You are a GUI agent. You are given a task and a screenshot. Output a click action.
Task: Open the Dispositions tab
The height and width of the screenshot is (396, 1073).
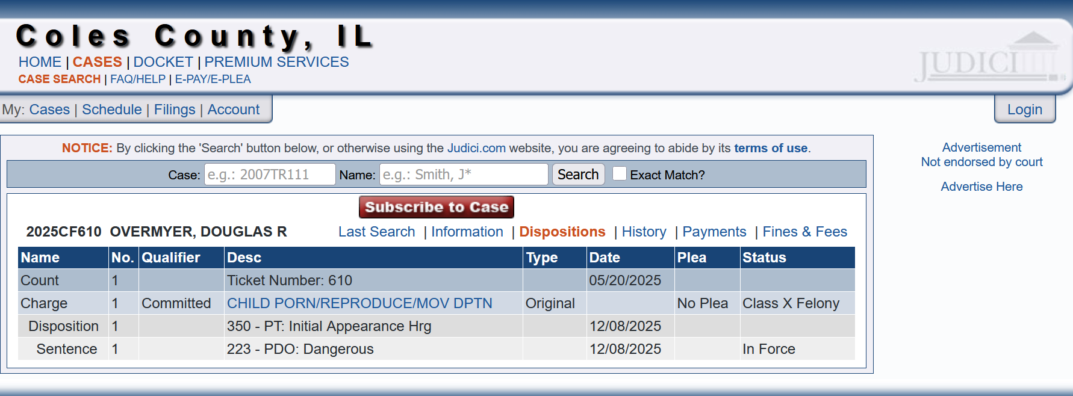coord(562,232)
